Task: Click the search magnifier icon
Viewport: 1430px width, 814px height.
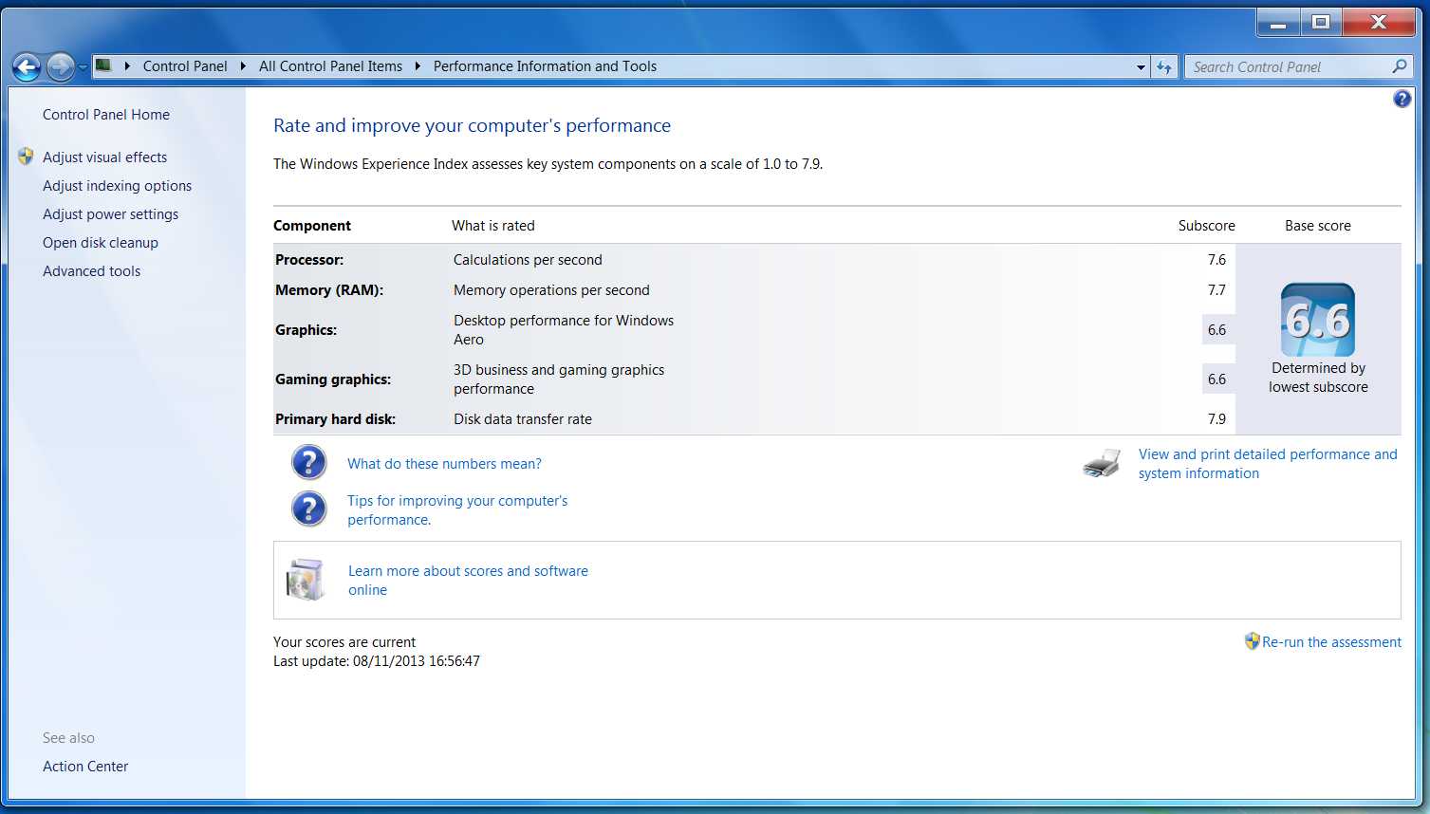Action: pyautogui.click(x=1400, y=66)
